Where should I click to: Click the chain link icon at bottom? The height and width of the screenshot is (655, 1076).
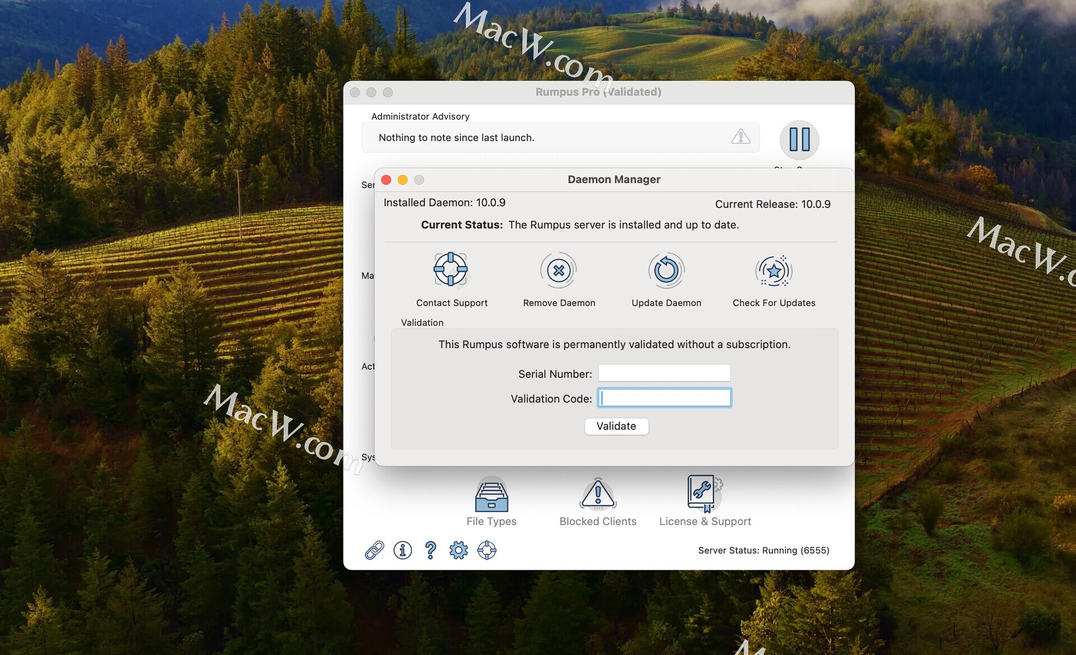[374, 550]
